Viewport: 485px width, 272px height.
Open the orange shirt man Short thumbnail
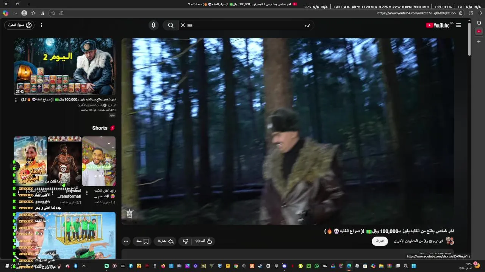[x=30, y=161]
